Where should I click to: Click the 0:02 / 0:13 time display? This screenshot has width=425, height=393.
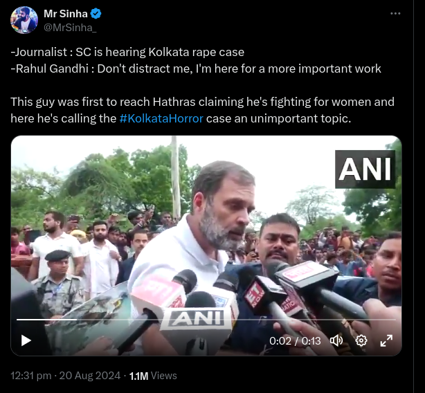(x=295, y=340)
